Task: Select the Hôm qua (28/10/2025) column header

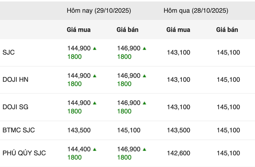Action: [196, 11]
